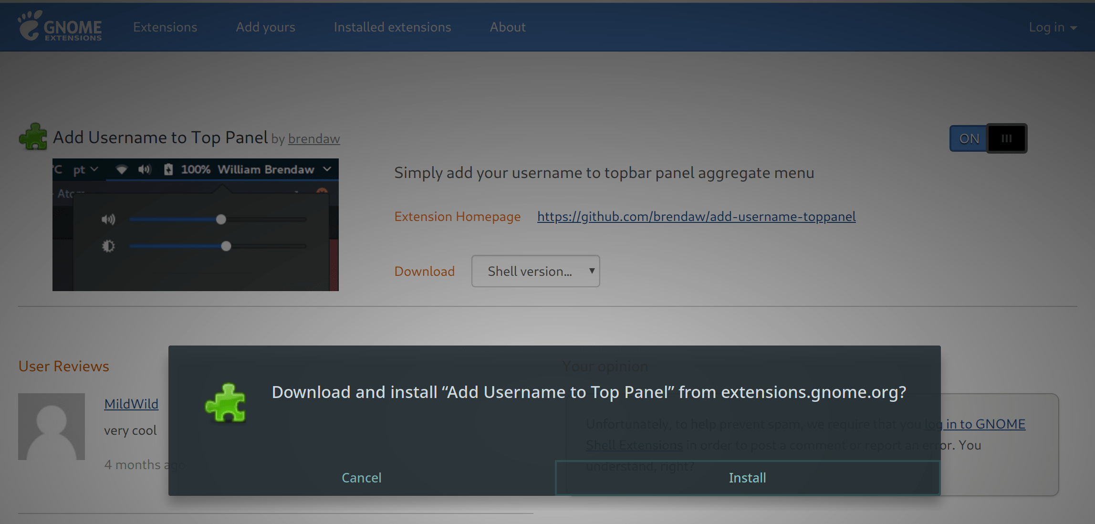This screenshot has height=524, width=1095.
Task: Cancel the extension installation
Action: tap(361, 477)
